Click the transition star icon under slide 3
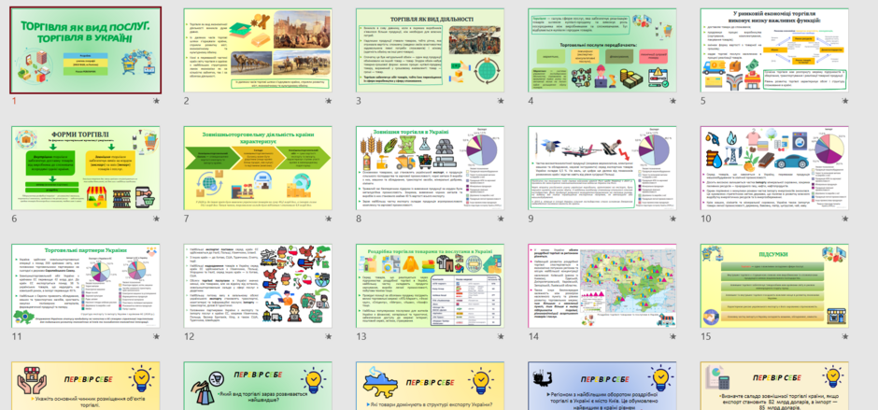Image resolution: width=878 pixels, height=410 pixels. click(501, 101)
